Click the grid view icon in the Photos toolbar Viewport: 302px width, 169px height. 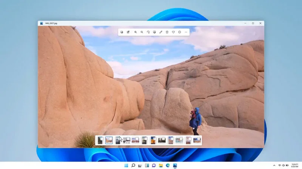tap(128, 32)
